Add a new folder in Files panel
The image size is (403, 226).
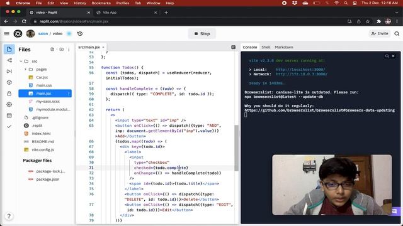click(62, 49)
